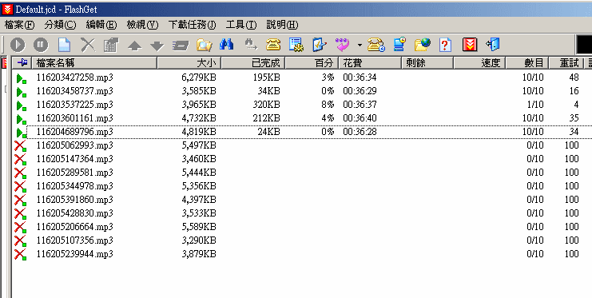Select file 116203537225.mp3
This screenshot has width=592, height=298.
coord(75,105)
